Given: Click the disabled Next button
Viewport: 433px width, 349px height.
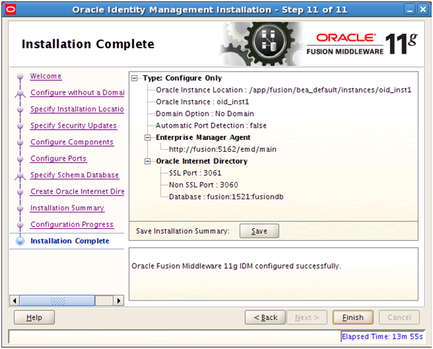Looking at the screenshot, I should pyautogui.click(x=307, y=317).
